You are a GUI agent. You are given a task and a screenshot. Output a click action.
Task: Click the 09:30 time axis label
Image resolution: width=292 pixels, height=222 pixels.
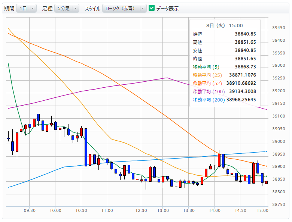30,210
